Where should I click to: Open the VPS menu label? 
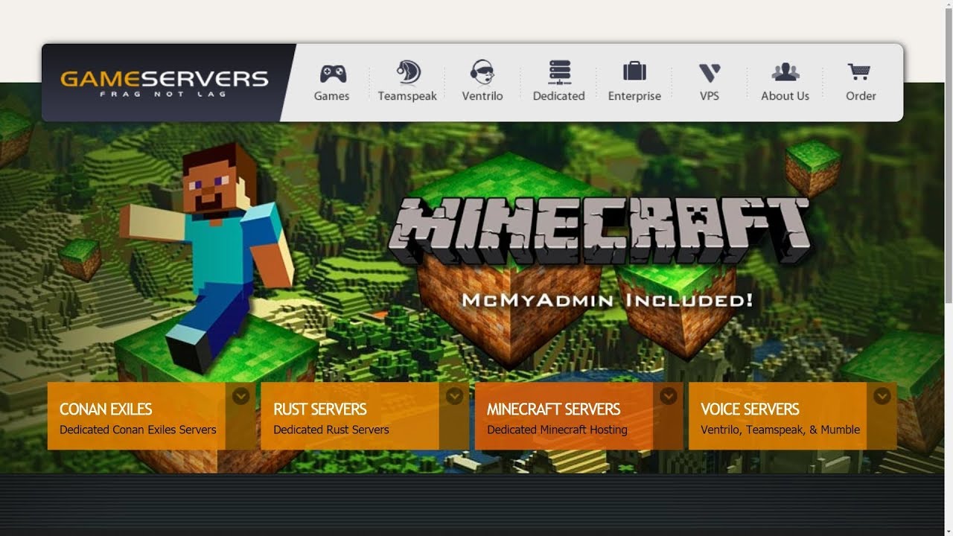click(x=710, y=96)
